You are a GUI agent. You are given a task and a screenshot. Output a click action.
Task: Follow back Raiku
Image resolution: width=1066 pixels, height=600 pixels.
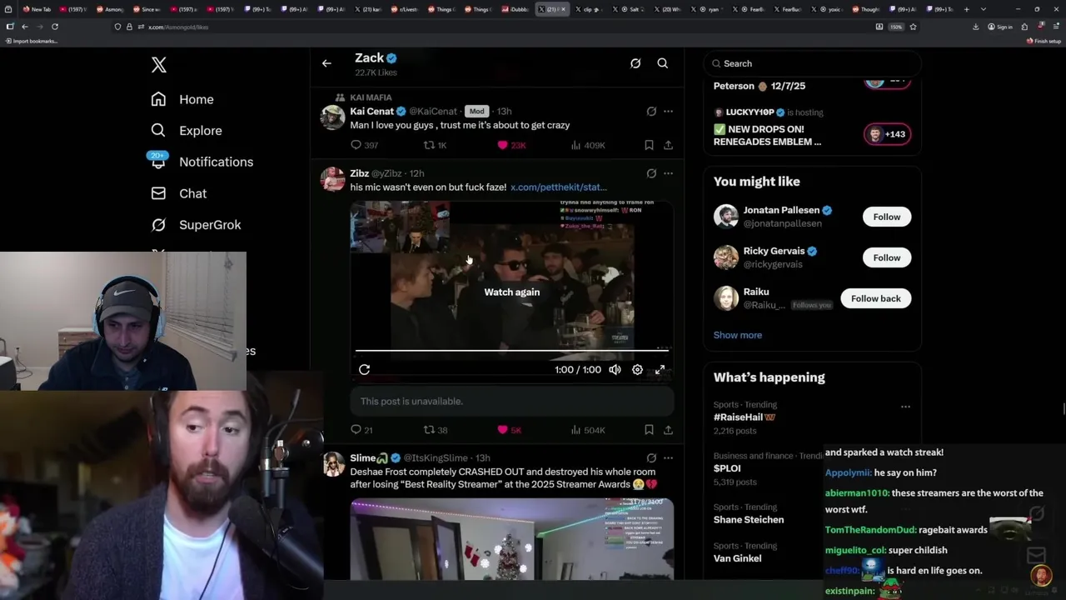[875, 298]
